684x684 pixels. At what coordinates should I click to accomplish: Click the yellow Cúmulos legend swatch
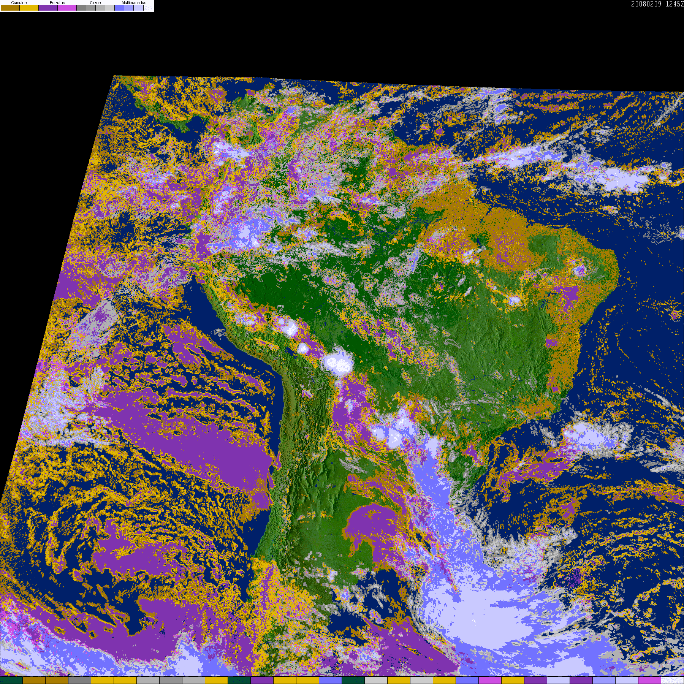coord(29,8)
